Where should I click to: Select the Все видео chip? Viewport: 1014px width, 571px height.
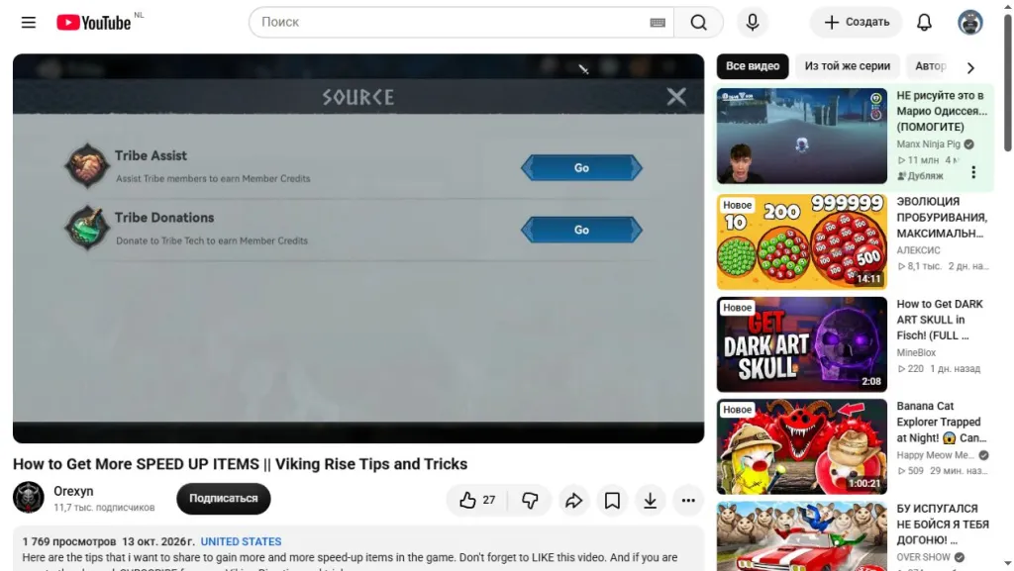(x=753, y=66)
